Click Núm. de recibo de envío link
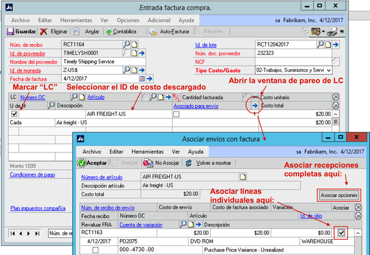 108,208
